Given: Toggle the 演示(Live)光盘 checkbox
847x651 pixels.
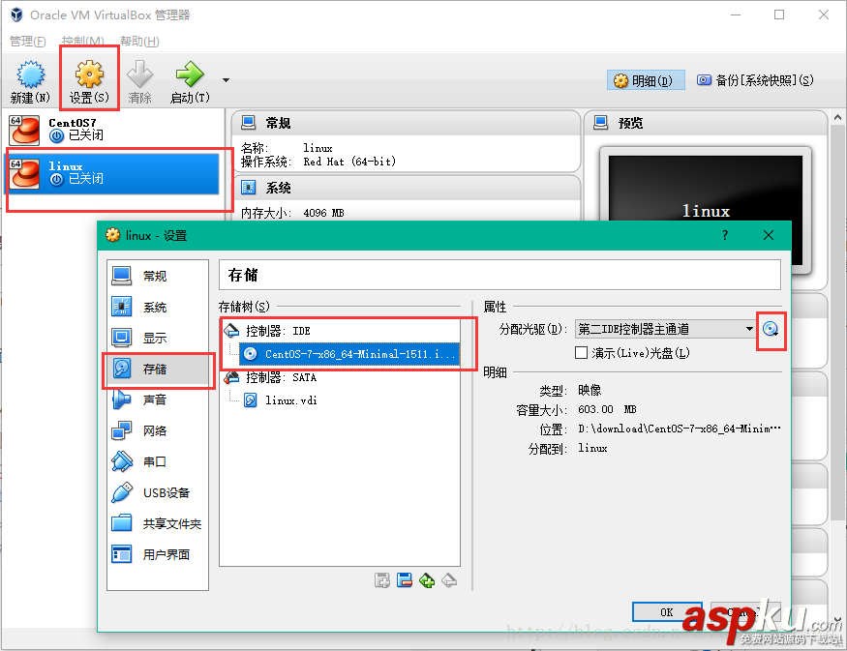Looking at the screenshot, I should [581, 352].
